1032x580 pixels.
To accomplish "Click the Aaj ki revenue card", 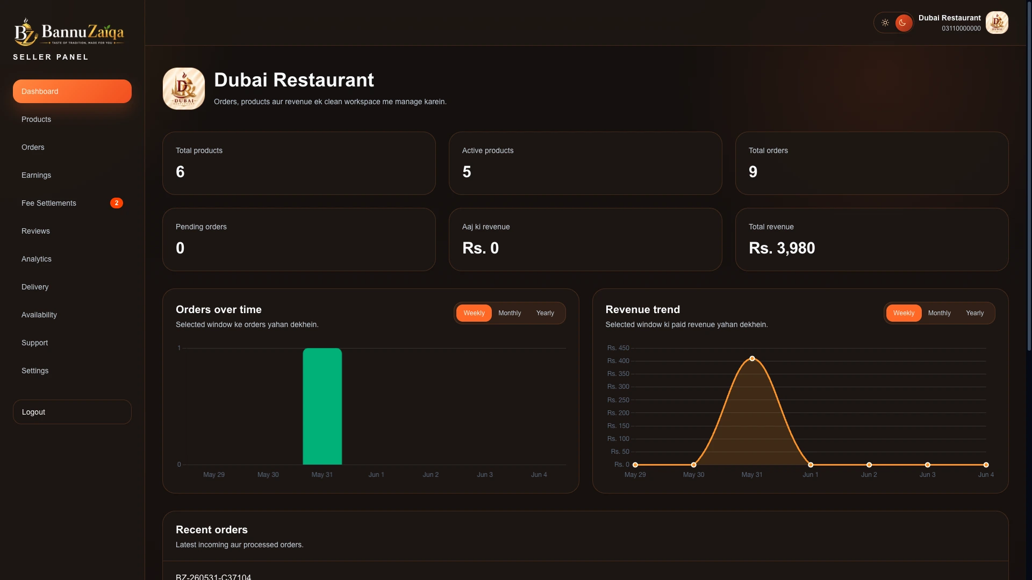I will [585, 240].
